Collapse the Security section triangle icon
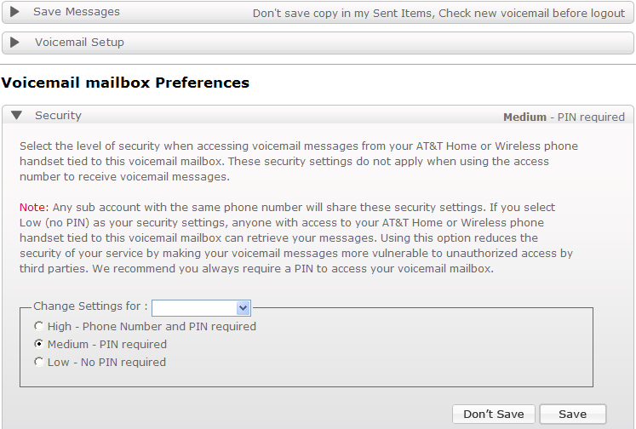The height and width of the screenshot is (429, 636). (x=15, y=116)
